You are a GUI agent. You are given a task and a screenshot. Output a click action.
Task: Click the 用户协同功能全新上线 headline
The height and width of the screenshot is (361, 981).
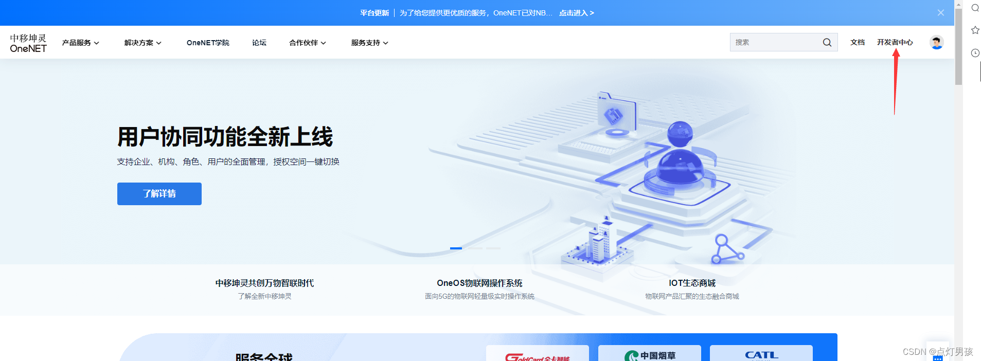tap(225, 137)
